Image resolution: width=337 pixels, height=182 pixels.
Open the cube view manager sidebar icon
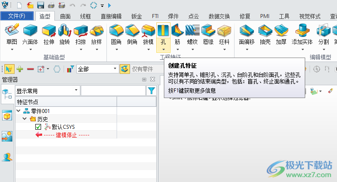click(x=7, y=116)
